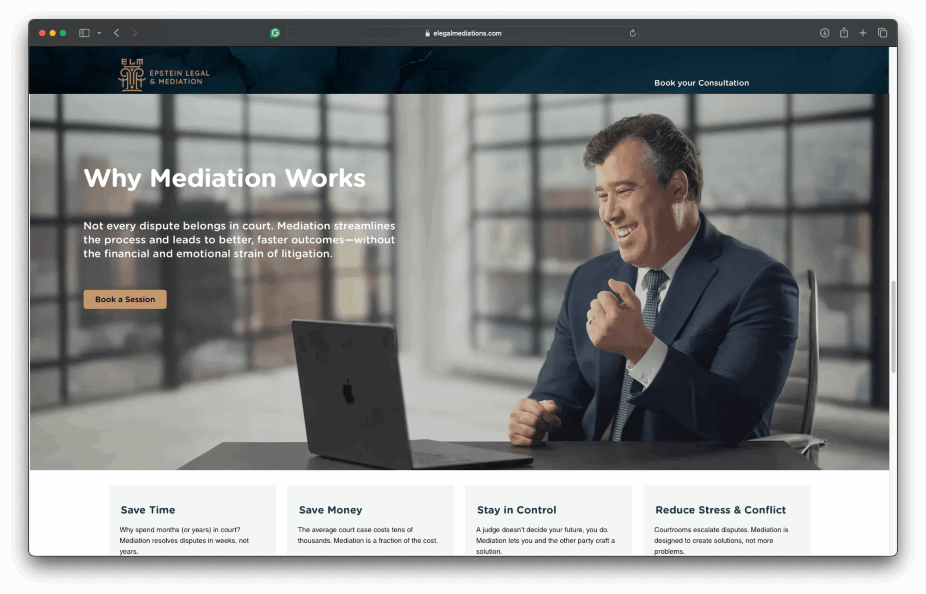Screen dimensions: 926x594
Task: Click the lock icon in the address bar
Action: [427, 33]
